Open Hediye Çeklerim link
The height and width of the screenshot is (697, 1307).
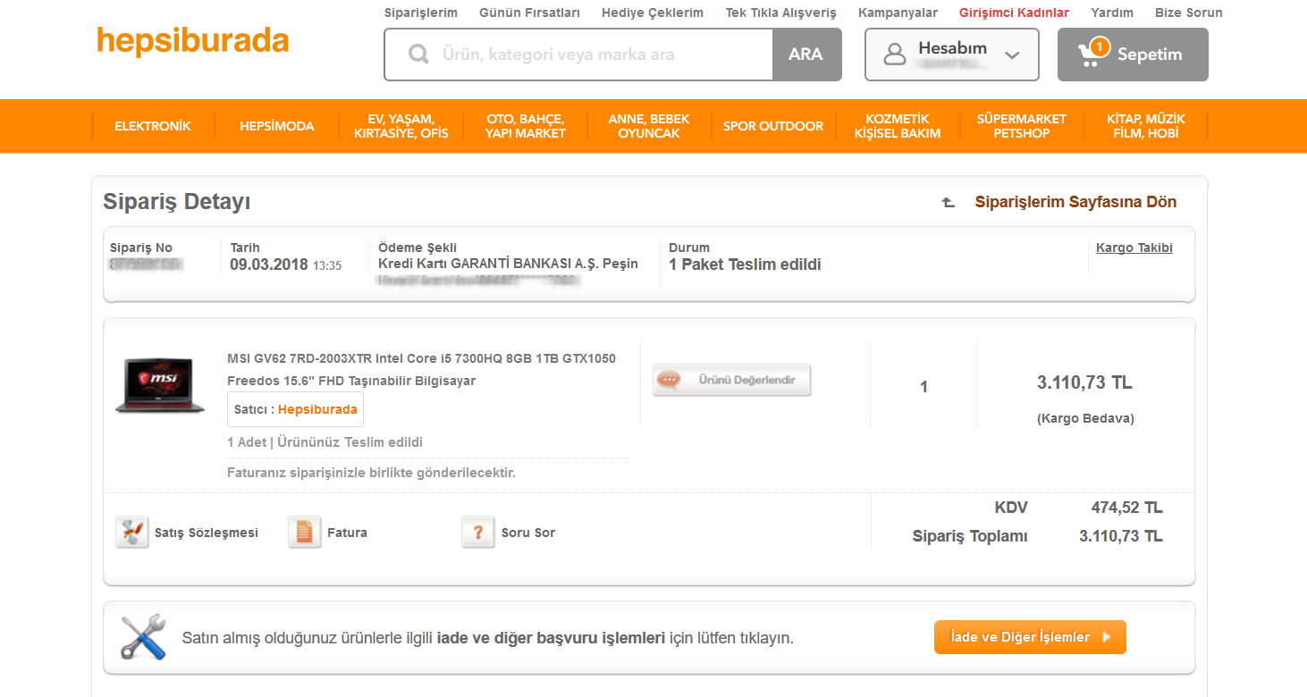click(x=653, y=13)
